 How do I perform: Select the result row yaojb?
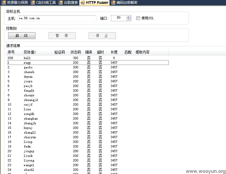click(x=88, y=86)
